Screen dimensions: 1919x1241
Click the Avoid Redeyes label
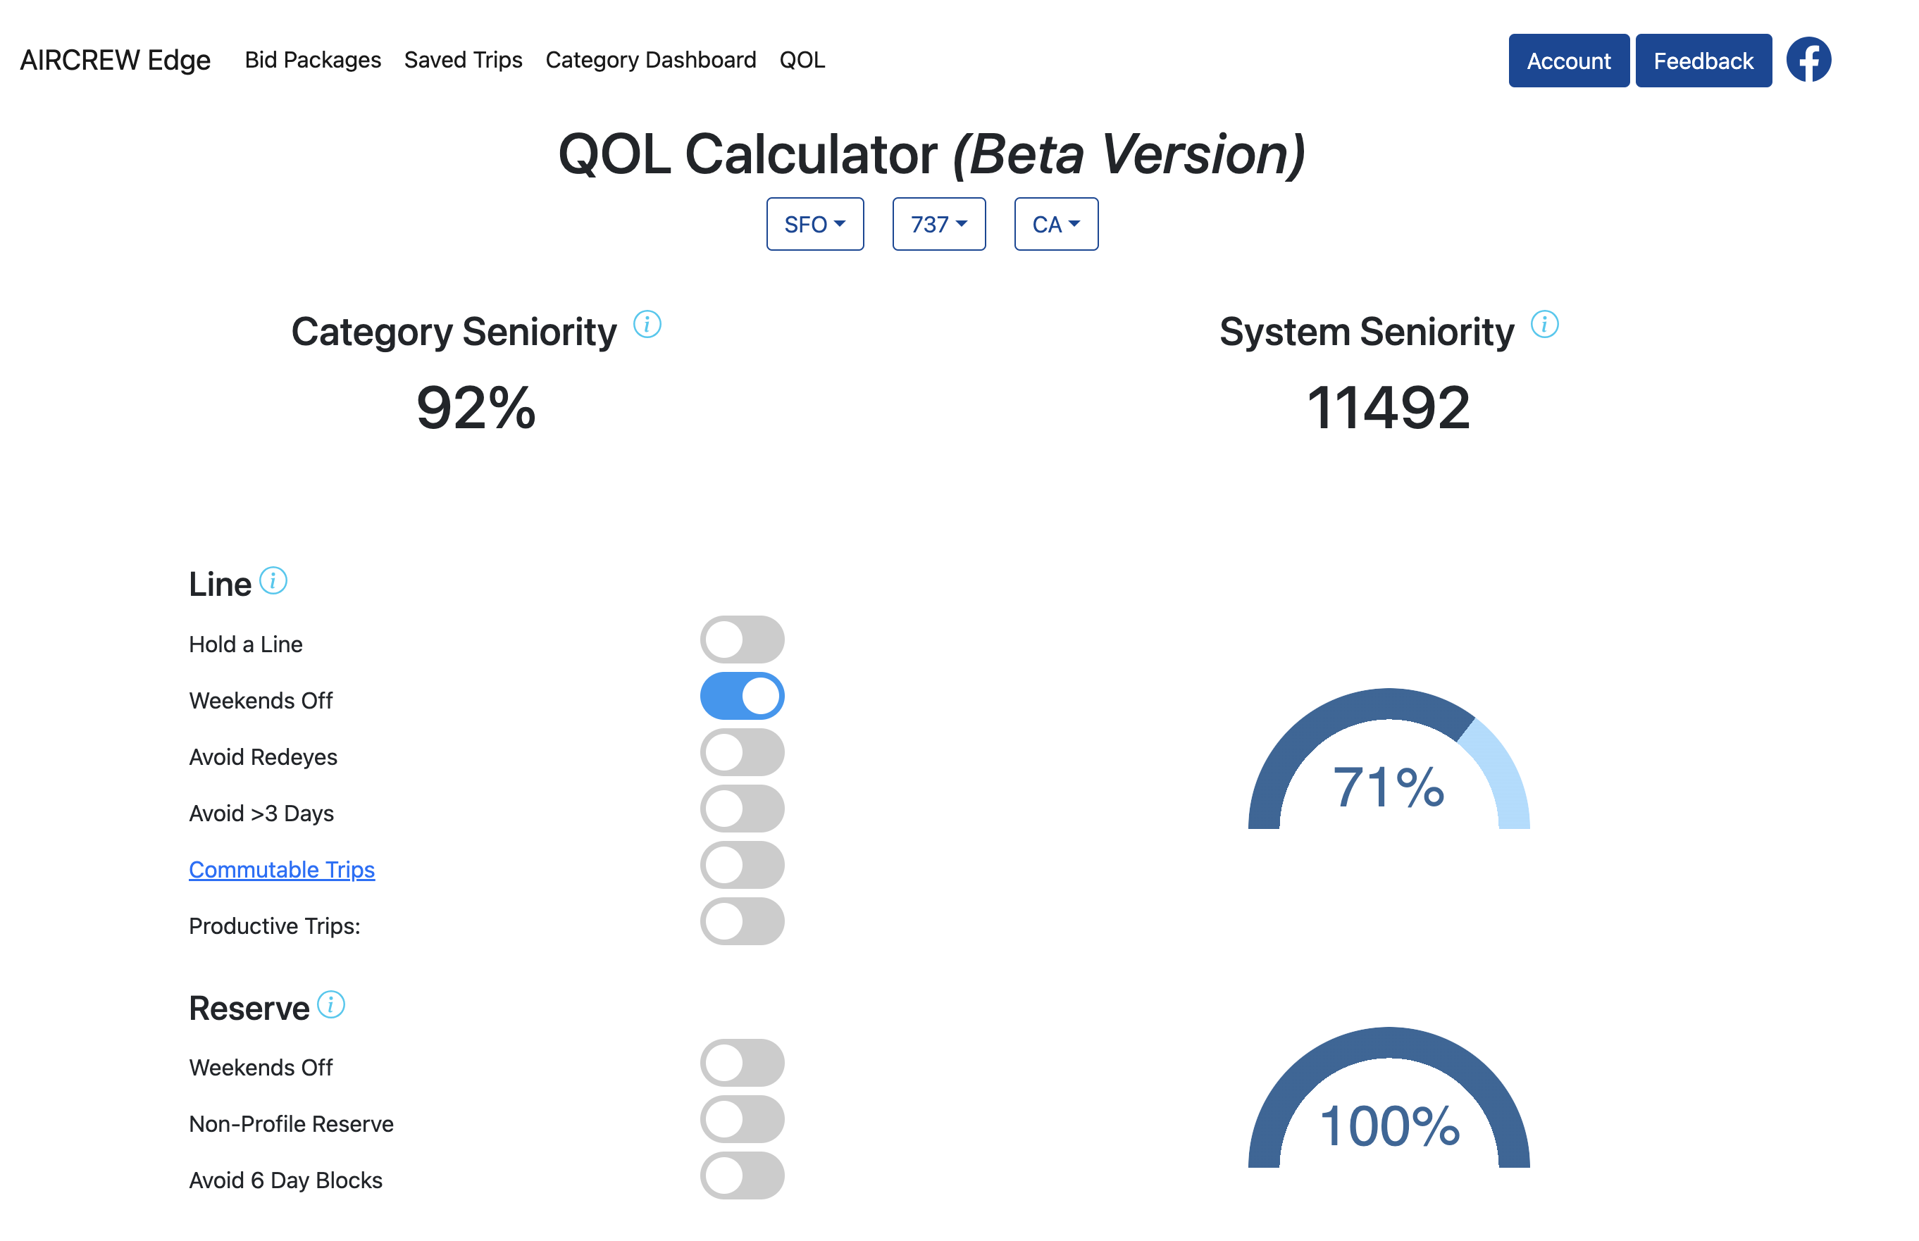(x=263, y=756)
